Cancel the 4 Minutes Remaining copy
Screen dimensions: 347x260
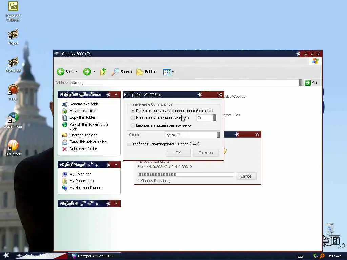pos(246,176)
